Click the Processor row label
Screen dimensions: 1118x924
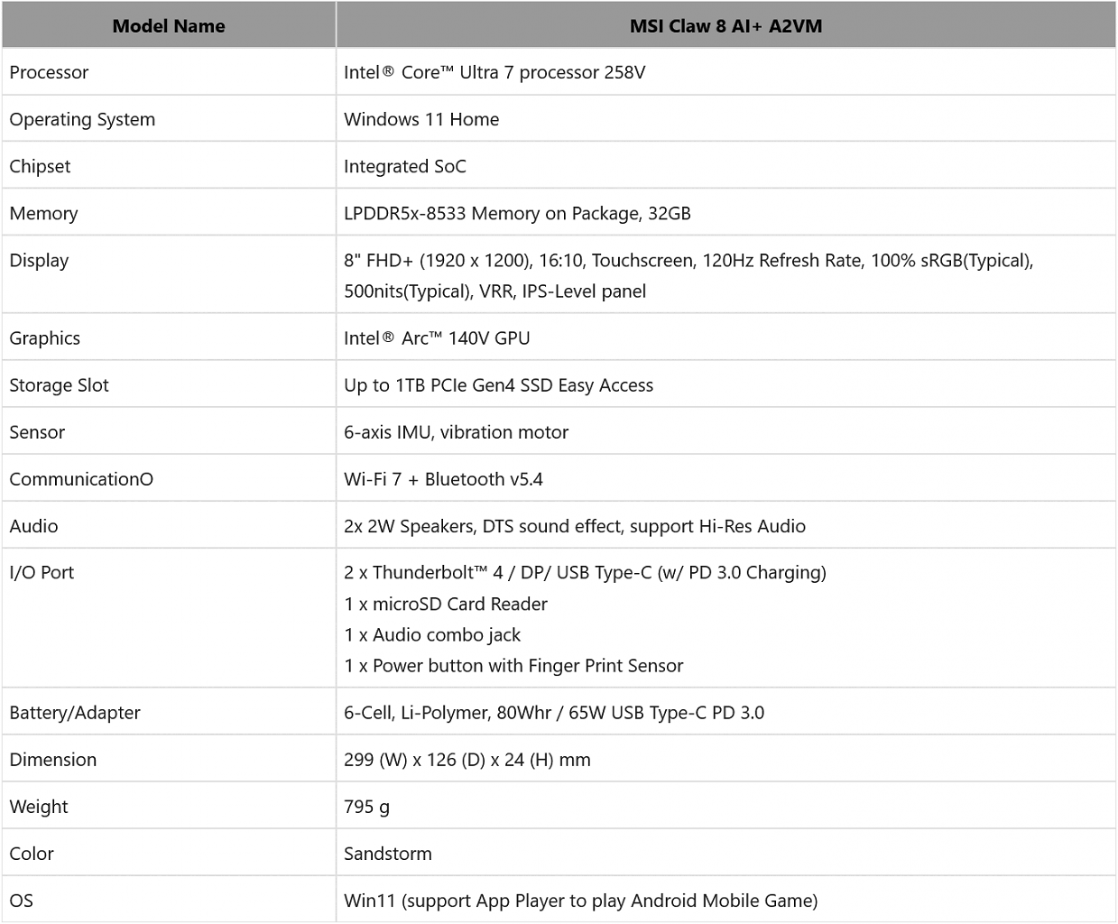(49, 72)
